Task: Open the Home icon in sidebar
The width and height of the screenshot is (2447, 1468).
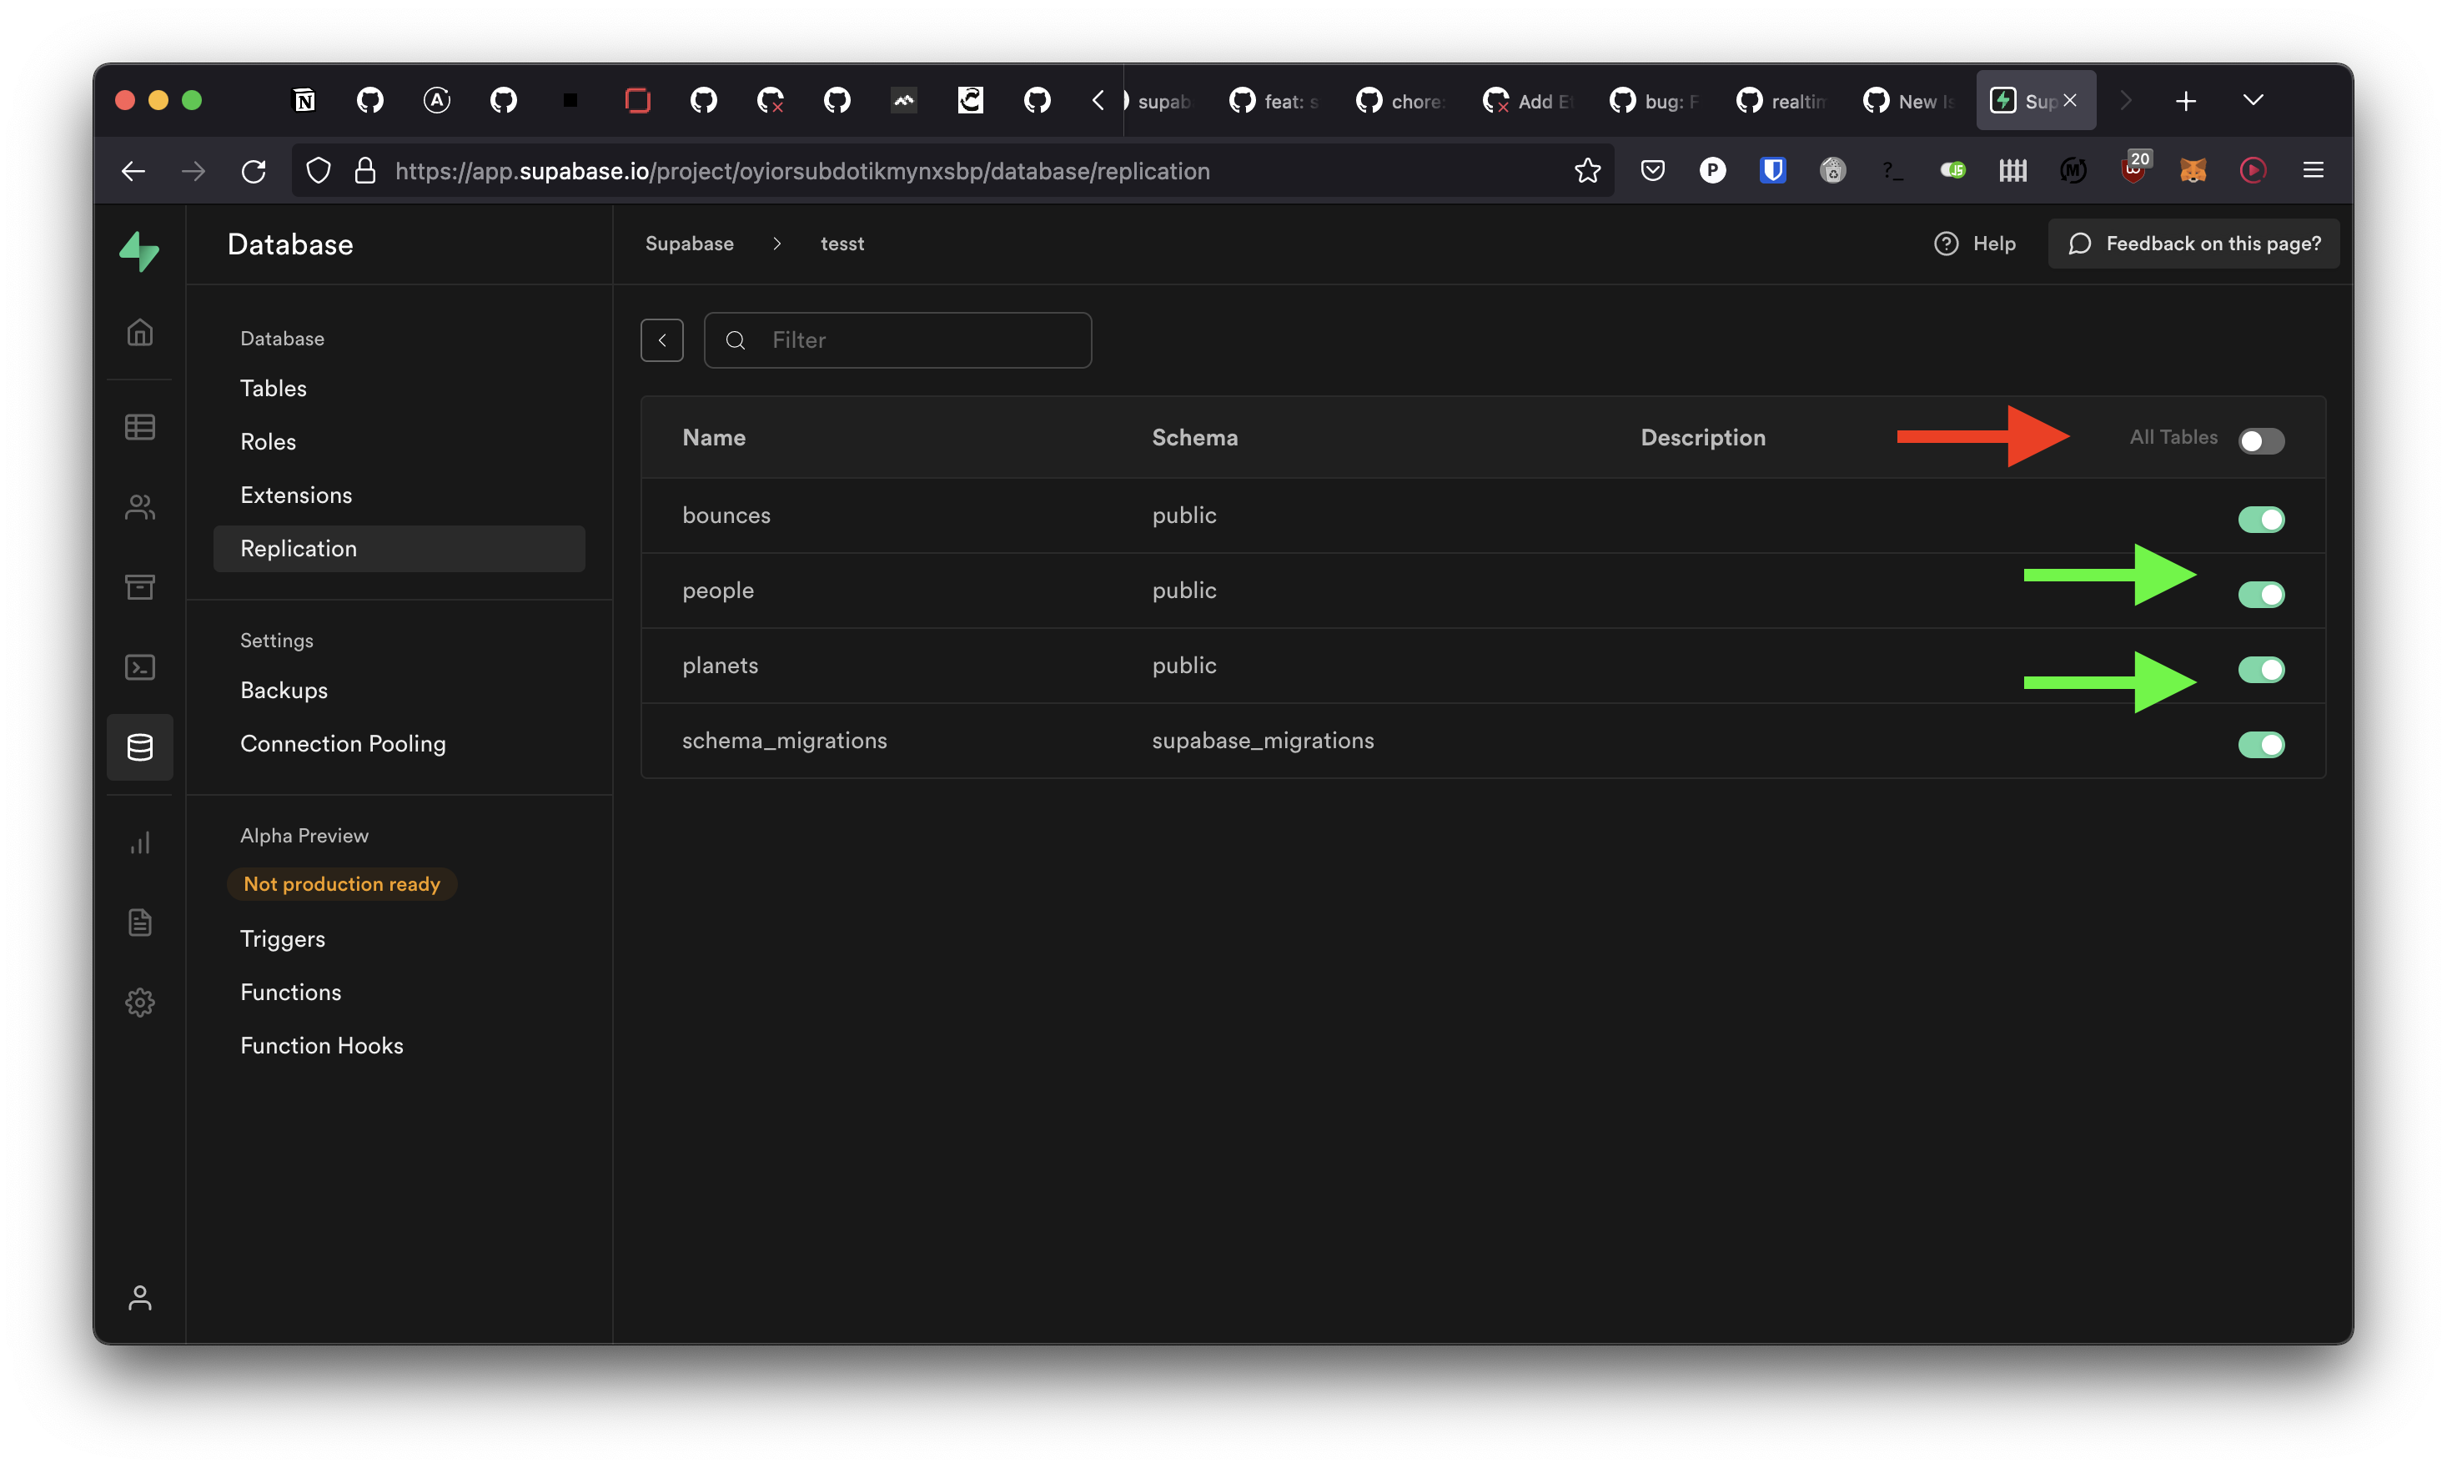Action: click(x=139, y=332)
